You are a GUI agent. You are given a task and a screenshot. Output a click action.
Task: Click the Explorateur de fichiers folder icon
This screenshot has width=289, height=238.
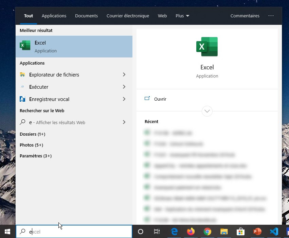point(22,74)
